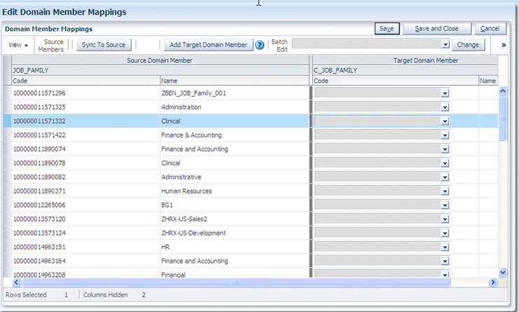519x312 pixels.
Task: Click Add Target Domain Member button
Action: click(x=208, y=45)
